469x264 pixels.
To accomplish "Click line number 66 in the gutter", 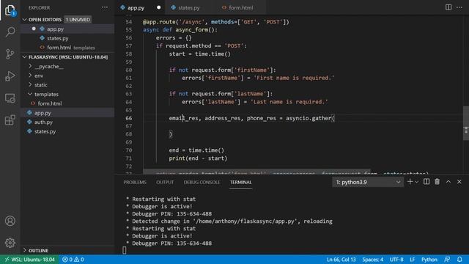I will point(129,118).
